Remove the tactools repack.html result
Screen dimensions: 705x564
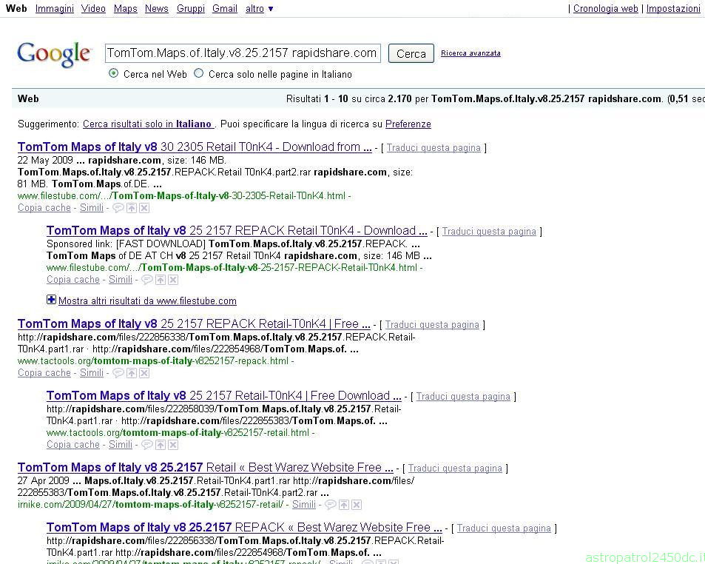click(144, 373)
